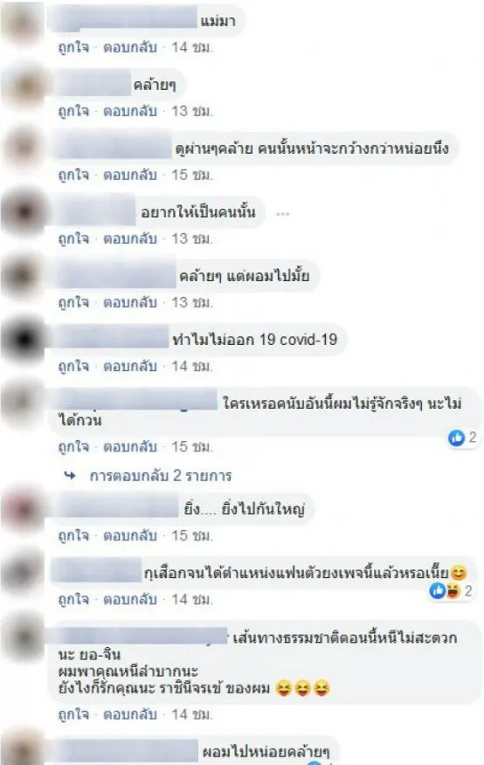
Task: Click the profile avatar of the 'แม่มา' commenter
Action: (x=24, y=24)
